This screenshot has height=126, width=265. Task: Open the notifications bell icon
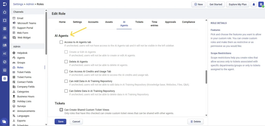click(x=254, y=4)
